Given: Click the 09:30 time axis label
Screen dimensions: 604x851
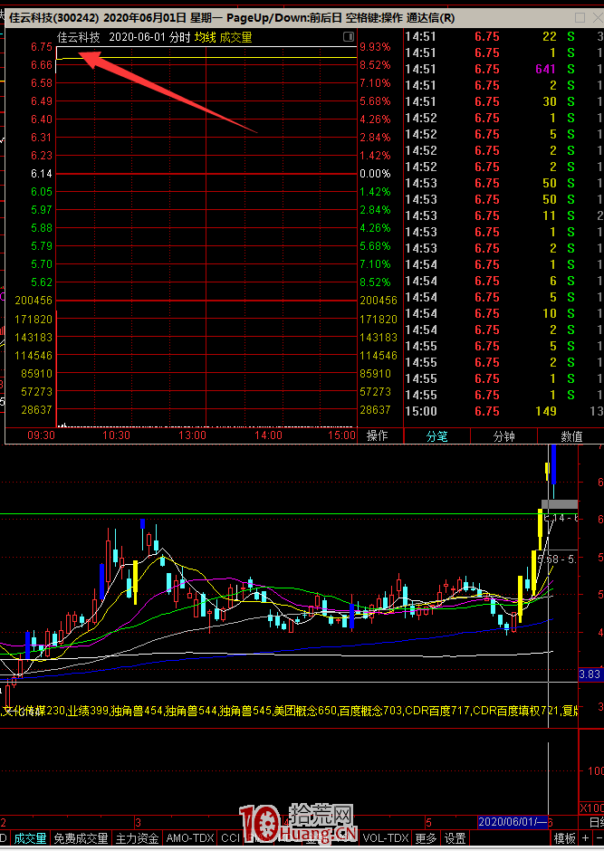Looking at the screenshot, I should (x=42, y=435).
